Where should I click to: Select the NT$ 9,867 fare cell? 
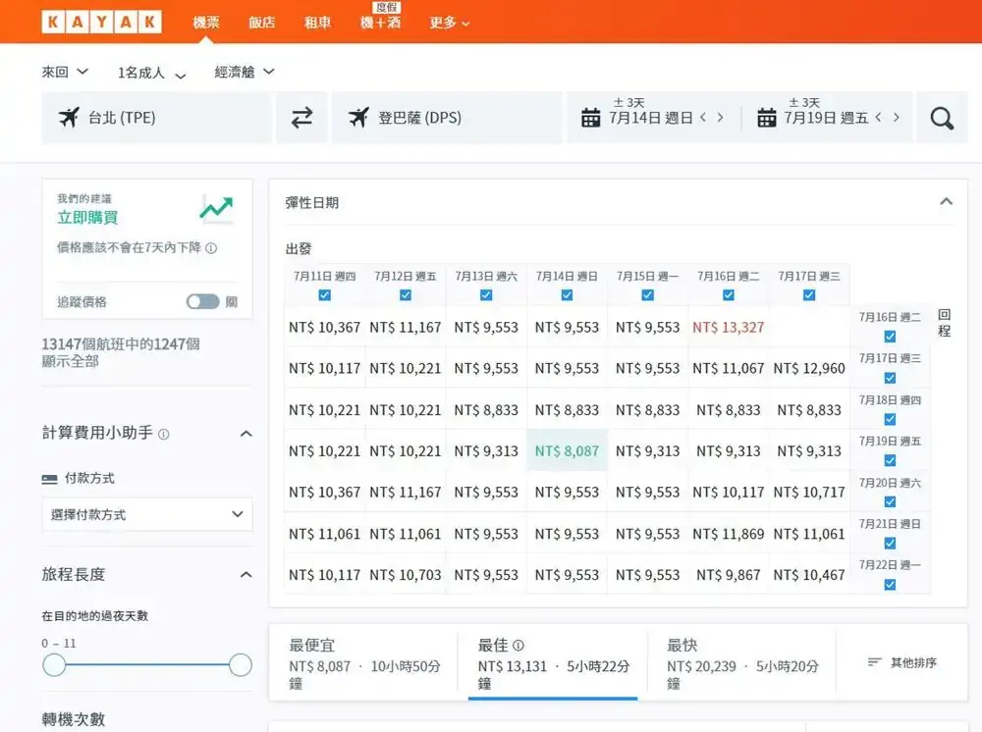coord(729,574)
